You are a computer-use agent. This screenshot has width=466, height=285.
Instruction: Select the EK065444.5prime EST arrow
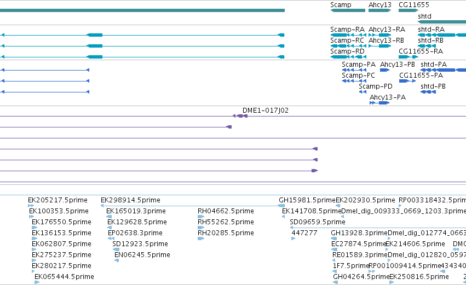37,282
